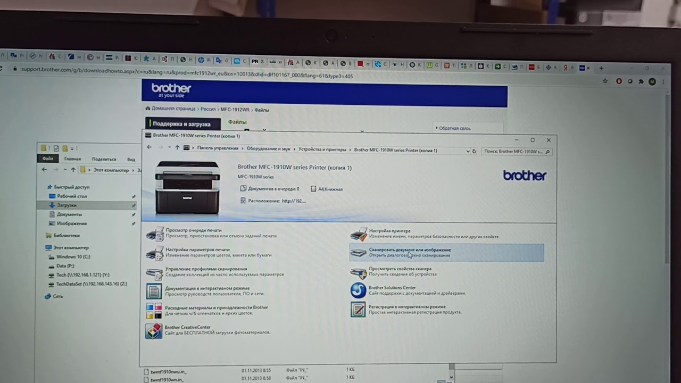Open Brother supplies and accessories icon

[x=154, y=311]
